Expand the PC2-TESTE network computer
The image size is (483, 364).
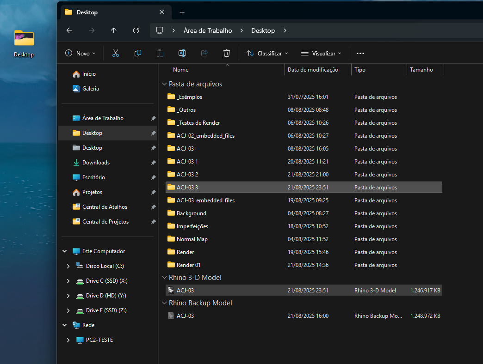coord(68,340)
